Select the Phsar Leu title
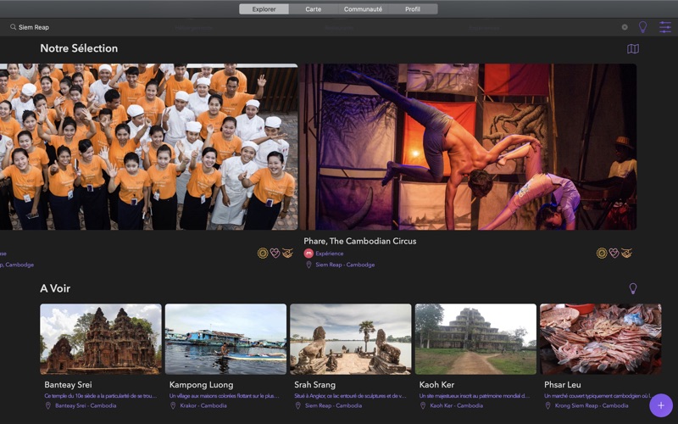Image resolution: width=678 pixels, height=424 pixels. point(563,385)
